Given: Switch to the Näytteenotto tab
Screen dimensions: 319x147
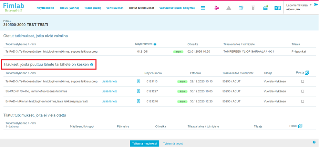Looking at the screenshot, I should pos(46,8).
